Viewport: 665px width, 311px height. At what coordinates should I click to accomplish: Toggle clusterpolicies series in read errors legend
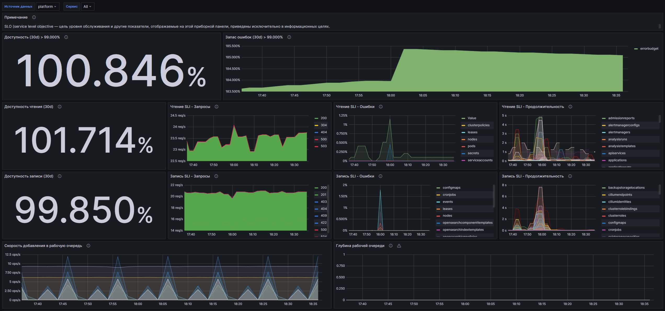478,125
